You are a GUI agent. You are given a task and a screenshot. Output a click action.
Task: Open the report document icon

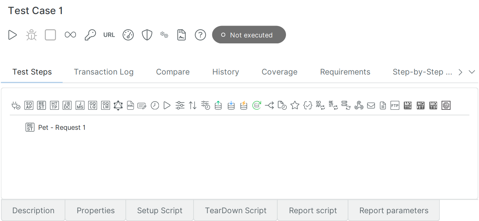182,35
